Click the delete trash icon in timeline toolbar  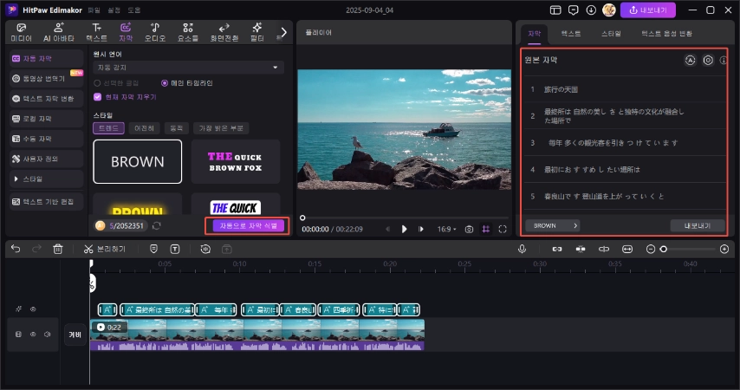[x=58, y=249]
